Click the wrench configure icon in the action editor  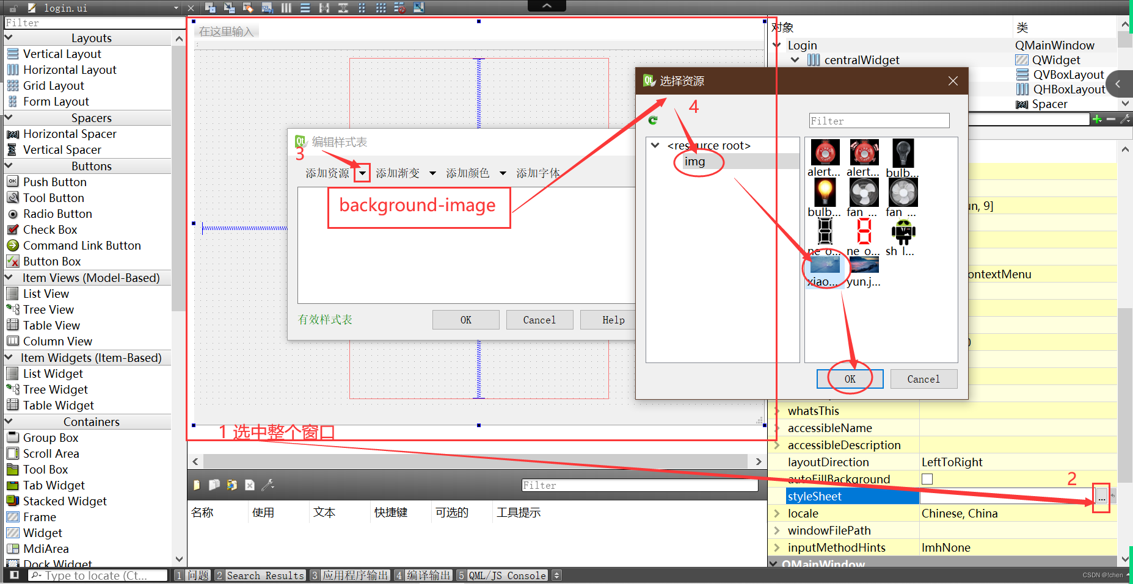click(x=268, y=485)
